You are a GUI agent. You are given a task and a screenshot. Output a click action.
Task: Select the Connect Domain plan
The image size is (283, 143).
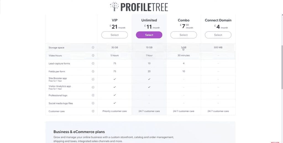[x=218, y=35]
